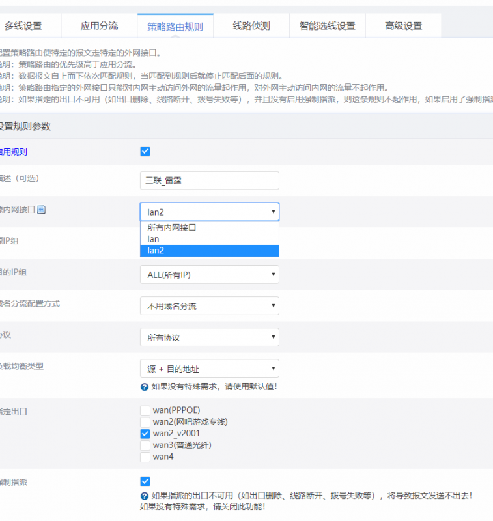Image resolution: width=493 pixels, height=521 pixels.
Task: Open the ALL(所有IP) destination dropdown
Action: (x=210, y=274)
